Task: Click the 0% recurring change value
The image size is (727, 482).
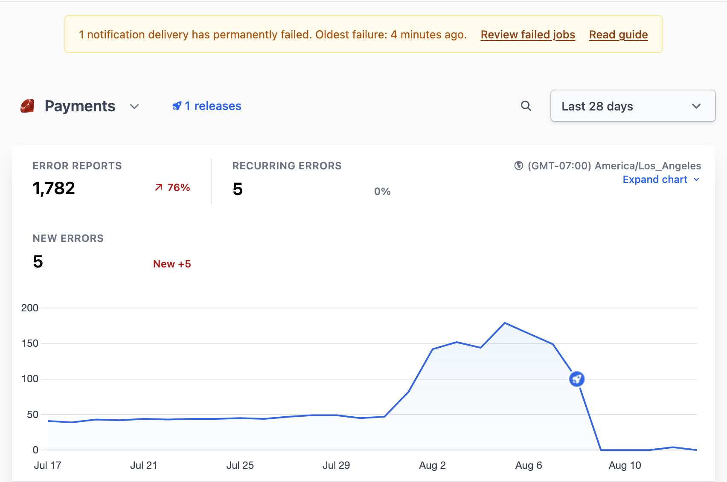Action: pyautogui.click(x=382, y=192)
